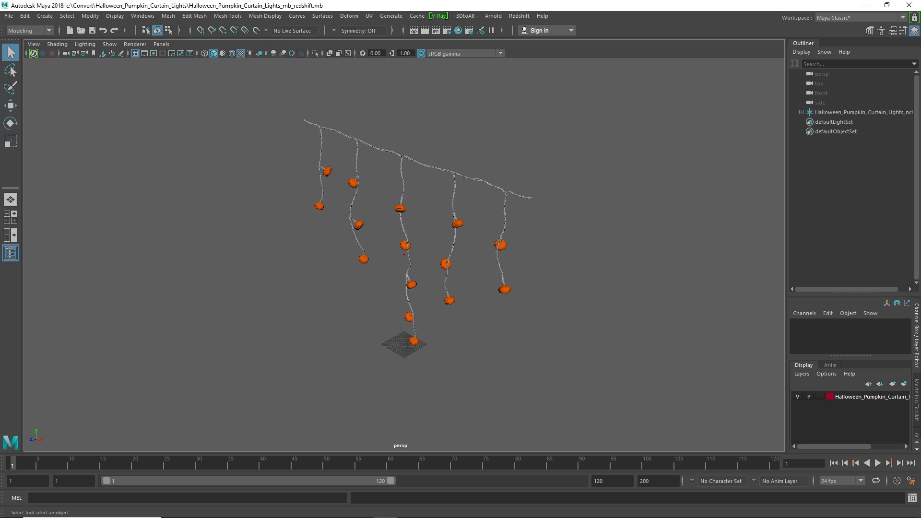Open the Mesh Tools menu
Image resolution: width=921 pixels, height=518 pixels.
click(x=227, y=16)
